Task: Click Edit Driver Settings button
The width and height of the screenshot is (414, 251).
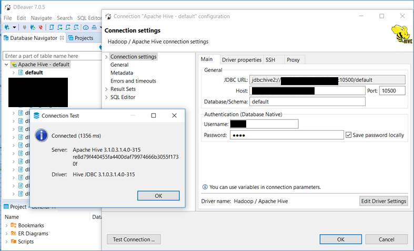Action: pos(383,201)
